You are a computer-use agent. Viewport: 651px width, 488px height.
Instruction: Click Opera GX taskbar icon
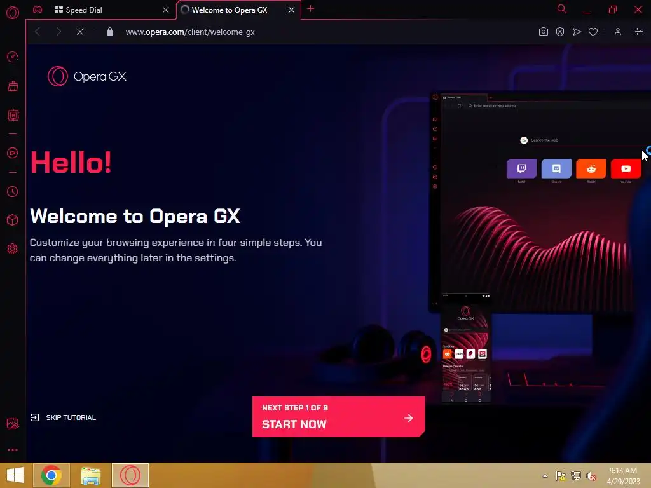pyautogui.click(x=130, y=475)
